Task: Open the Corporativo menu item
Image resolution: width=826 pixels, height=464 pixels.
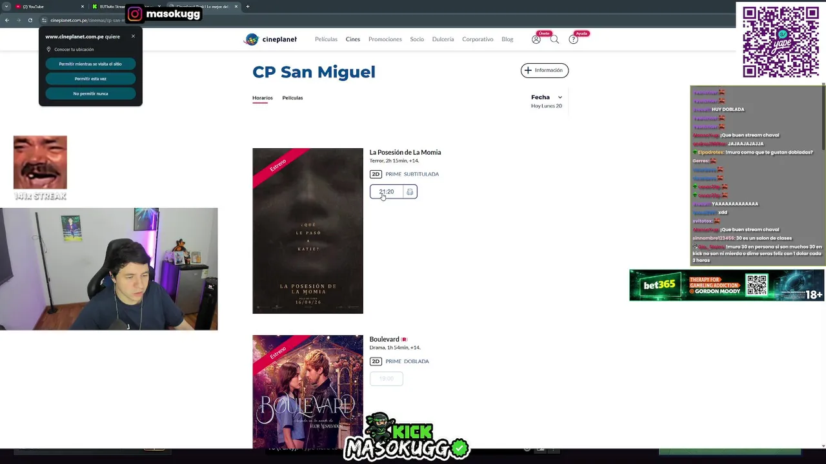Action: (x=478, y=39)
